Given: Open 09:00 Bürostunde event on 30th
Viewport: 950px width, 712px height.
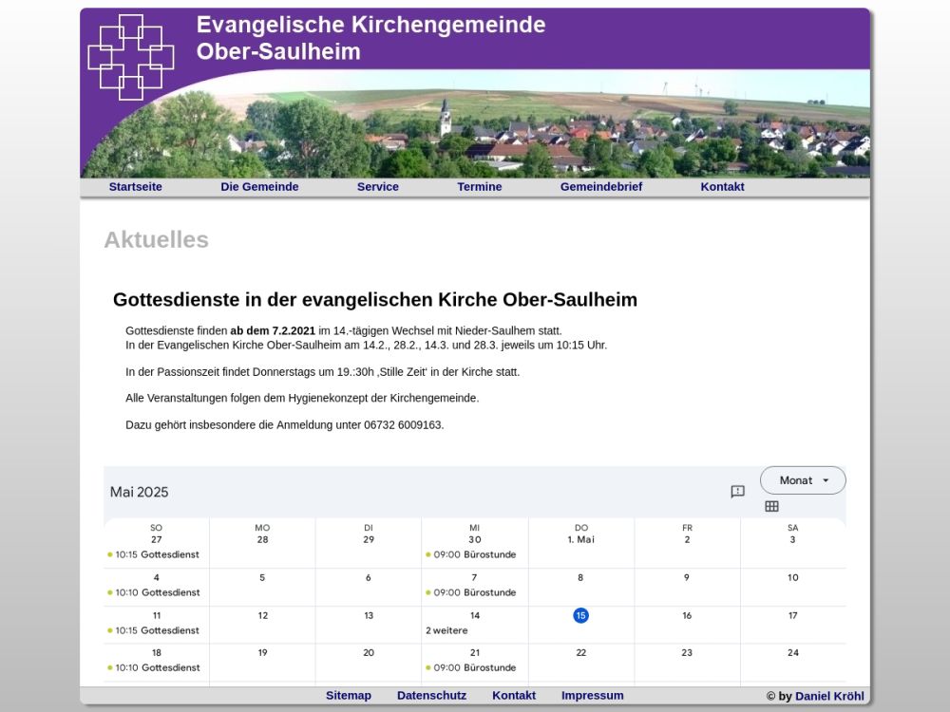Looking at the screenshot, I should click(x=474, y=554).
